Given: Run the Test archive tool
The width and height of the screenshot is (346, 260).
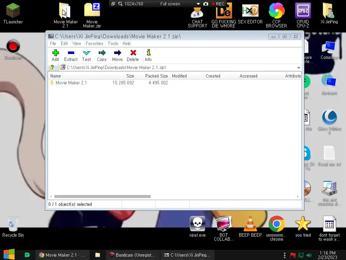Looking at the screenshot, I should tap(86, 55).
